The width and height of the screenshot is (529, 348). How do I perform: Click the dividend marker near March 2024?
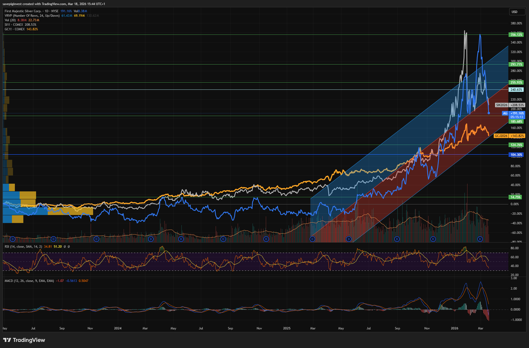[x=151, y=239]
